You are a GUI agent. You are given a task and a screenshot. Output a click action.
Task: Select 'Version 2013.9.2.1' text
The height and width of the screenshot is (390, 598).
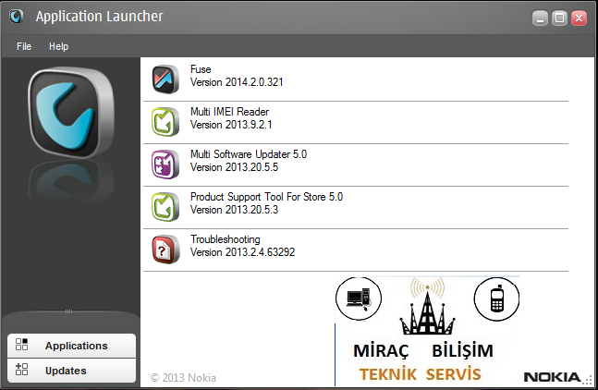231,125
